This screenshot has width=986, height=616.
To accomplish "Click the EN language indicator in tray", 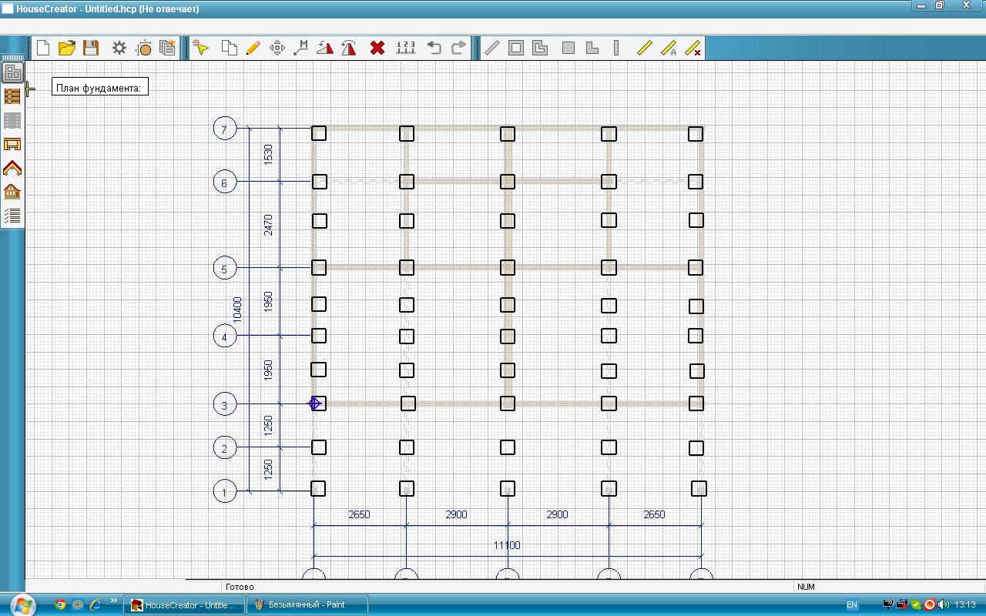I will click(x=852, y=605).
